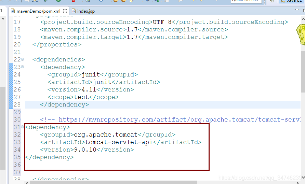Click the editor vertical scrollbar up arrow
The height and width of the screenshot is (184, 305).
tap(303, 19)
